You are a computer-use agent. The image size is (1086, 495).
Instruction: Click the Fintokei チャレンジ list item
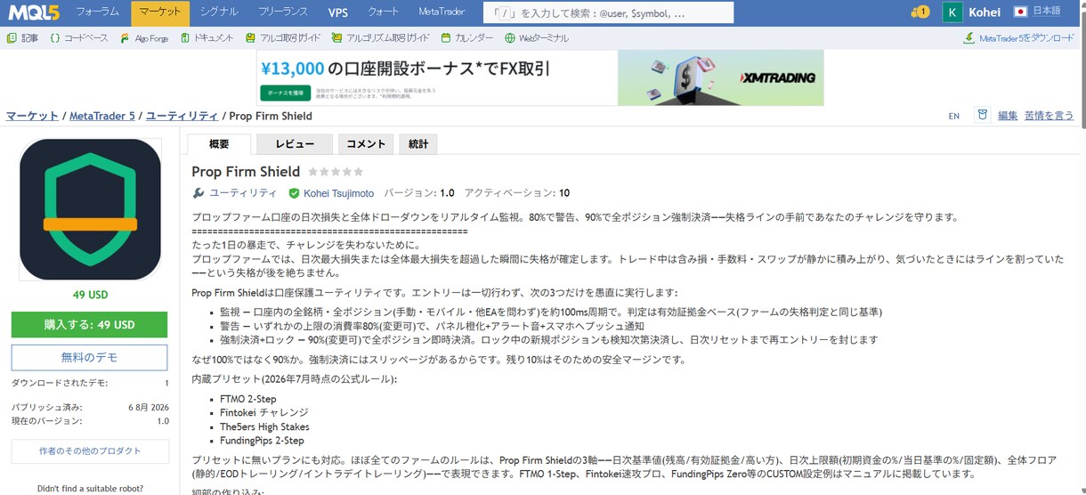click(x=264, y=413)
